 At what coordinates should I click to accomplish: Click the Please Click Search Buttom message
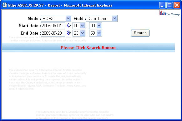[x=88, y=48]
